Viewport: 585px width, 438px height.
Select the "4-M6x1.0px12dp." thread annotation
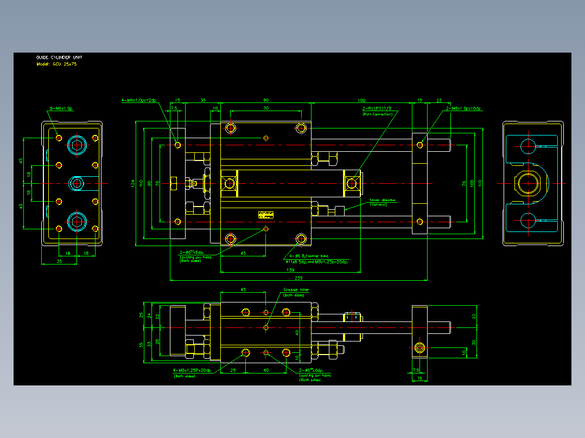(x=139, y=100)
